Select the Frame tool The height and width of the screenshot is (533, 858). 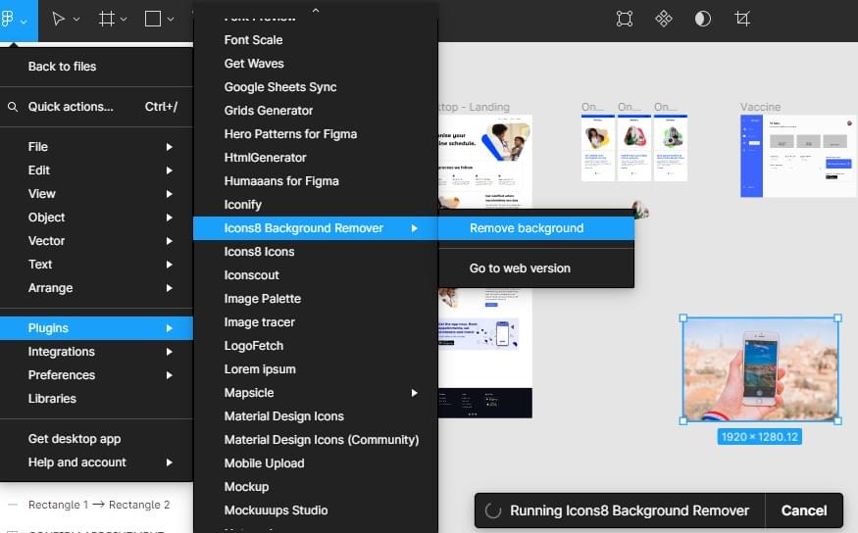coord(106,19)
